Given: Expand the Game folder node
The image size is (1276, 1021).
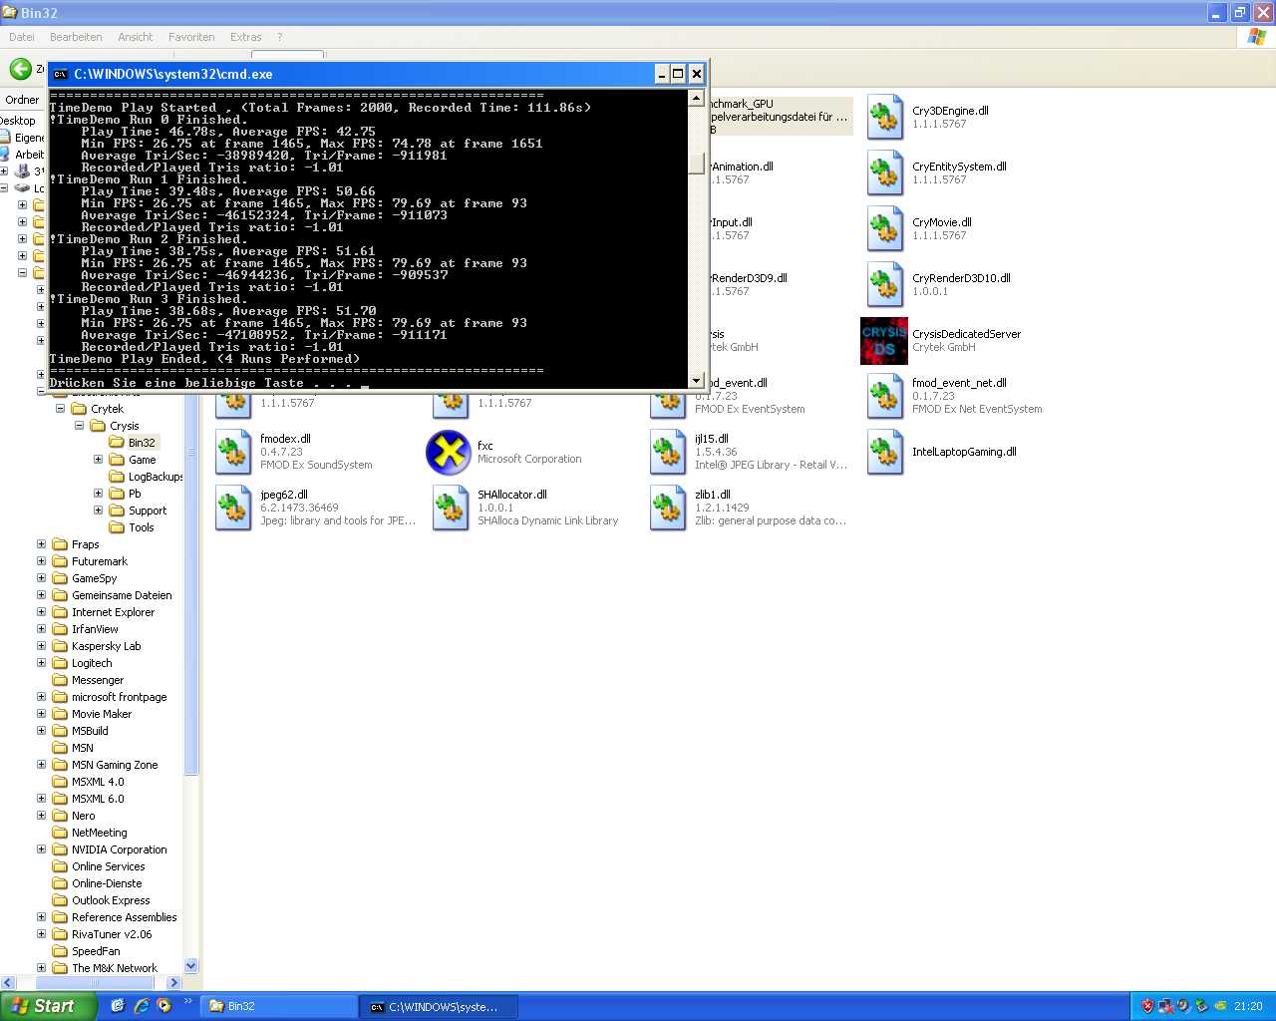Looking at the screenshot, I should coord(98,460).
